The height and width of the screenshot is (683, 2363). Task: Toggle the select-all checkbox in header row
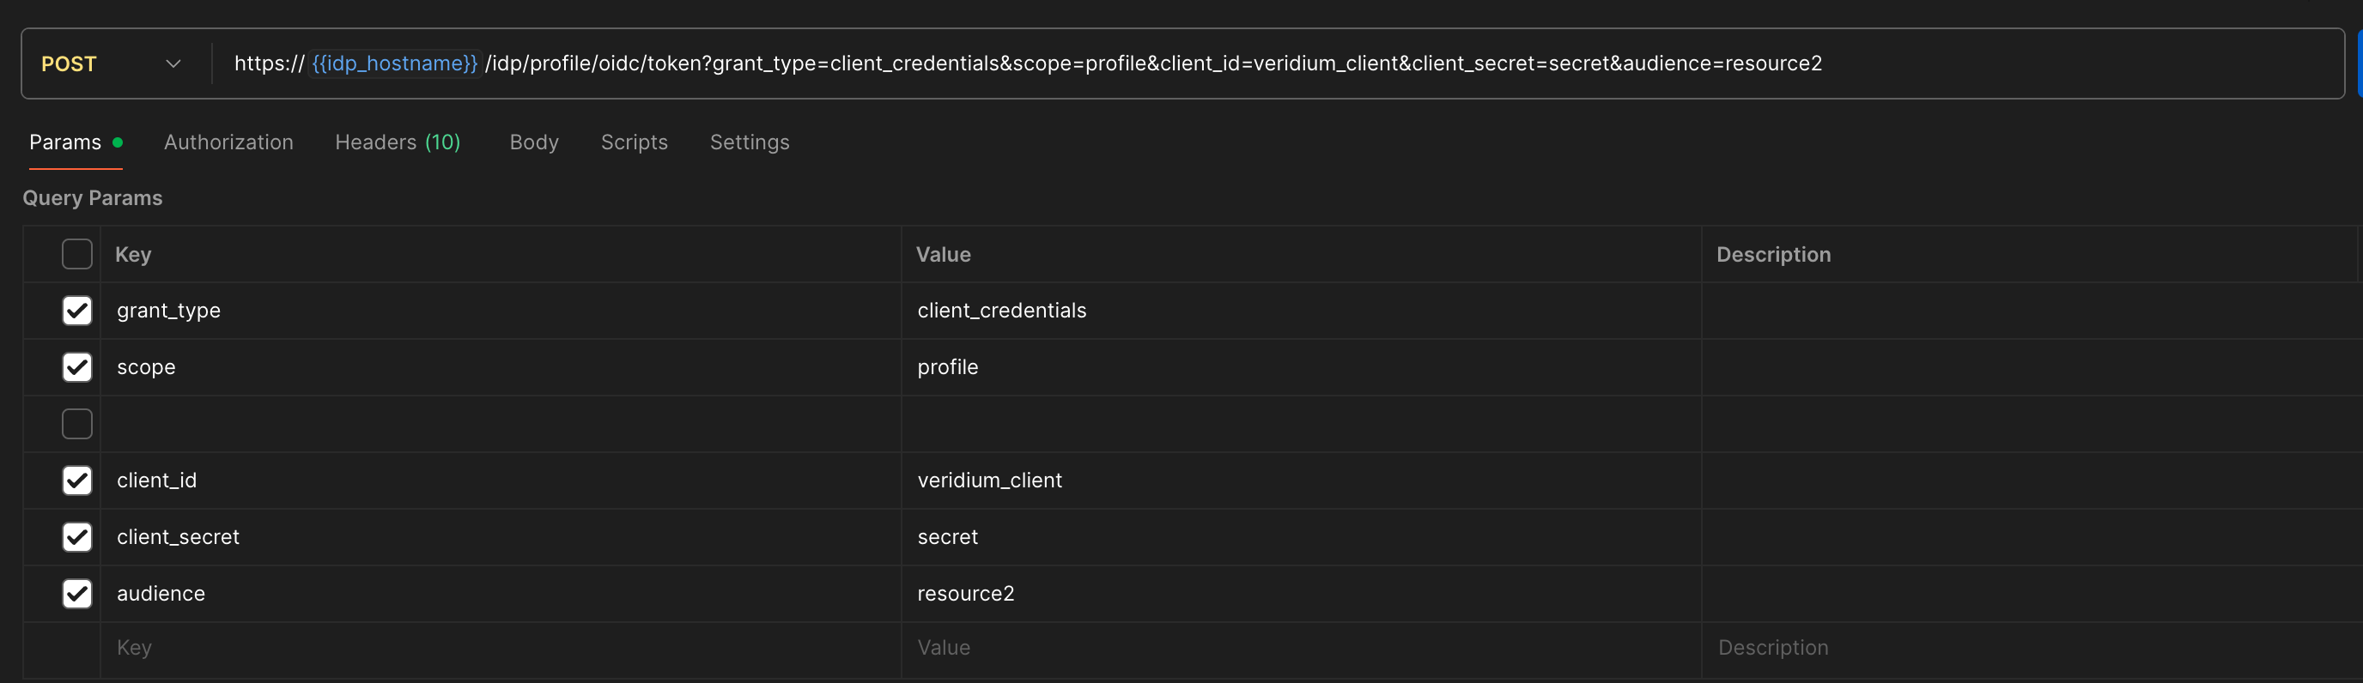point(77,255)
